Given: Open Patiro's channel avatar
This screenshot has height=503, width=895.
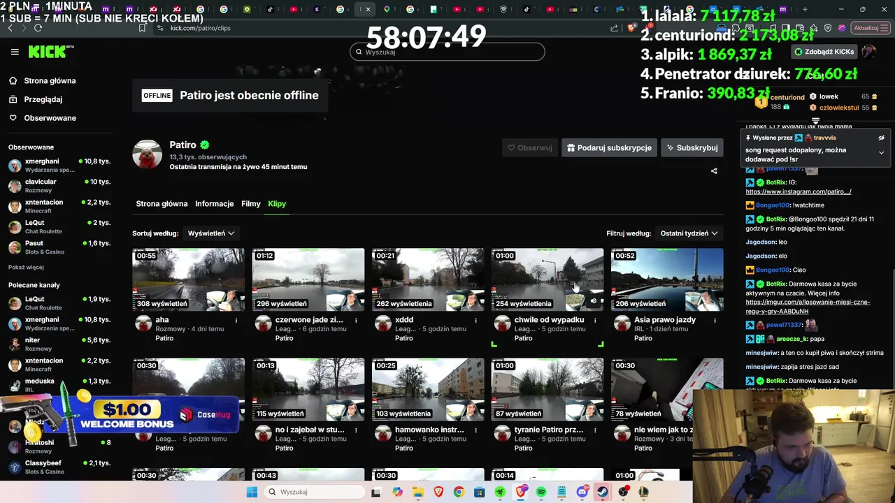Looking at the screenshot, I should tap(147, 154).
